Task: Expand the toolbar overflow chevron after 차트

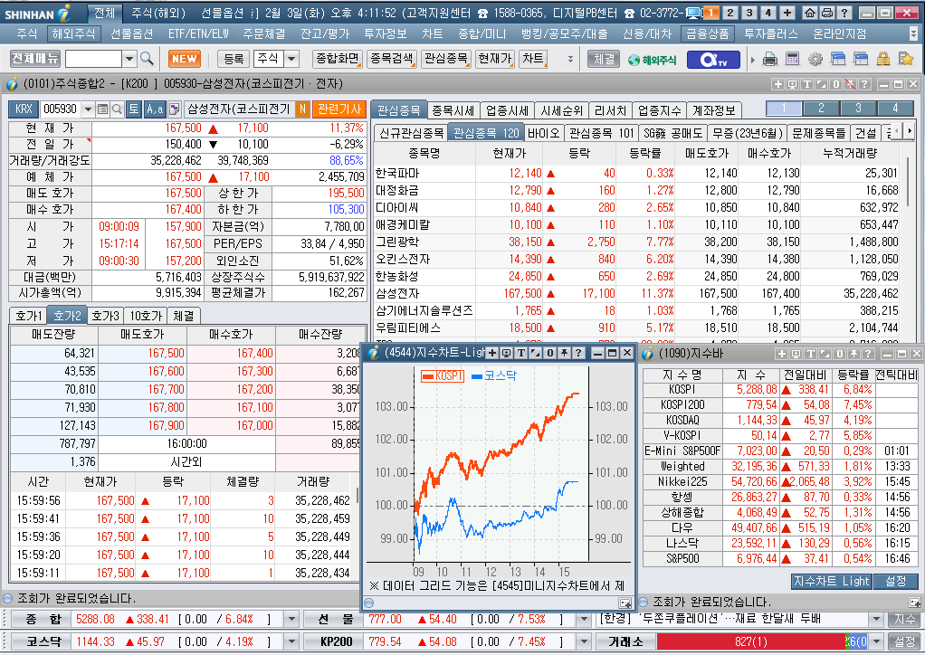Action: coord(570,59)
